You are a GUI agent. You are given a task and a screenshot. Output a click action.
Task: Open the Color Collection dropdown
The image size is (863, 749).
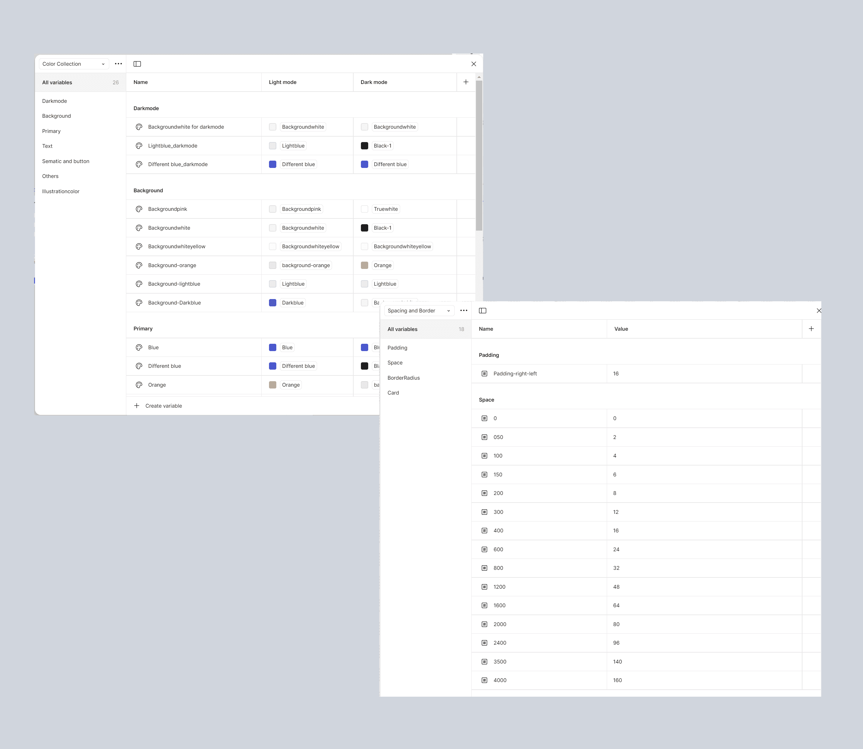74,64
